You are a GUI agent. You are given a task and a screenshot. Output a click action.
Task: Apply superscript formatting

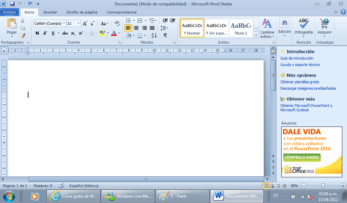pos(80,33)
